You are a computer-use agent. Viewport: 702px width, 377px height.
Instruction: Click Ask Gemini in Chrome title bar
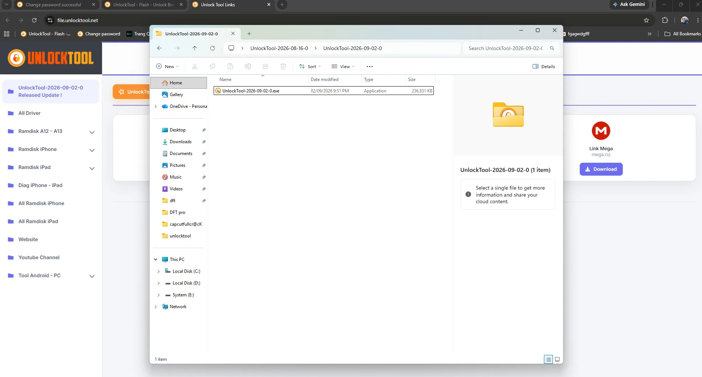click(x=629, y=4)
